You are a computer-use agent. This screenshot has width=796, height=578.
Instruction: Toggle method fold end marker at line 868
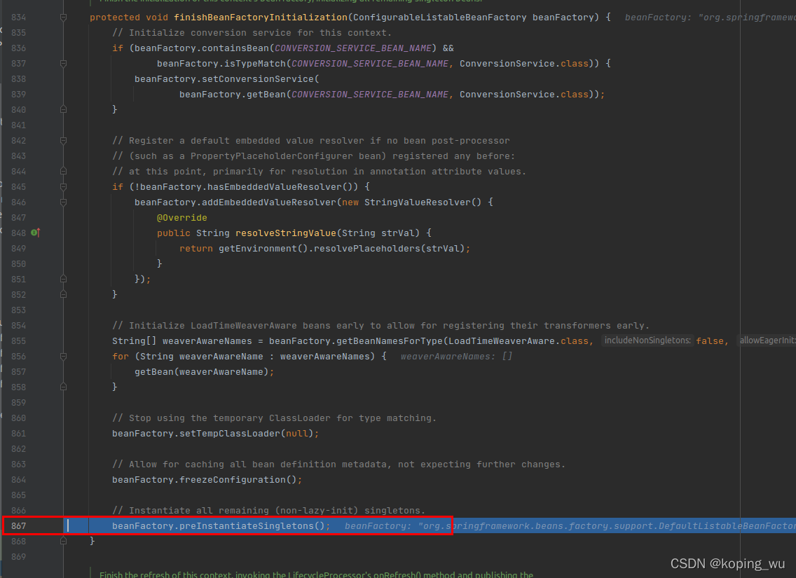click(x=64, y=542)
